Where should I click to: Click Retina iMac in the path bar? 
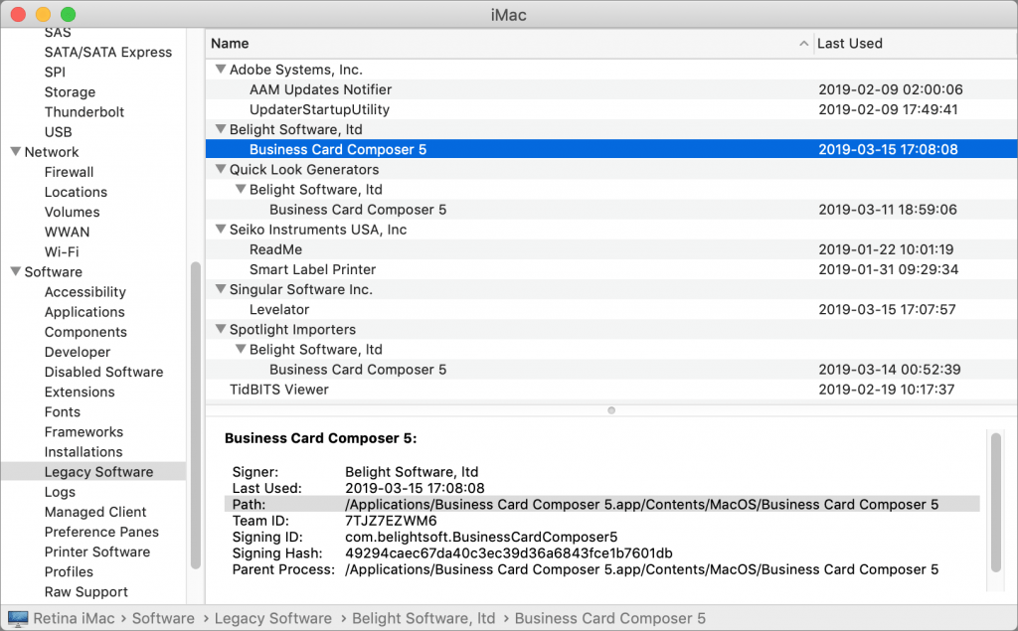[74, 619]
